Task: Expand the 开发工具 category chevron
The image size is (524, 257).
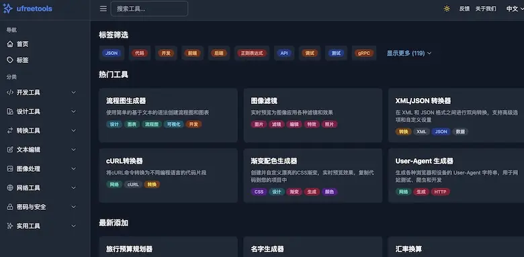Action: [x=73, y=93]
